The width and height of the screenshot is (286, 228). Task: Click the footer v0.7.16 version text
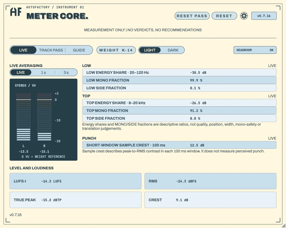(15, 215)
